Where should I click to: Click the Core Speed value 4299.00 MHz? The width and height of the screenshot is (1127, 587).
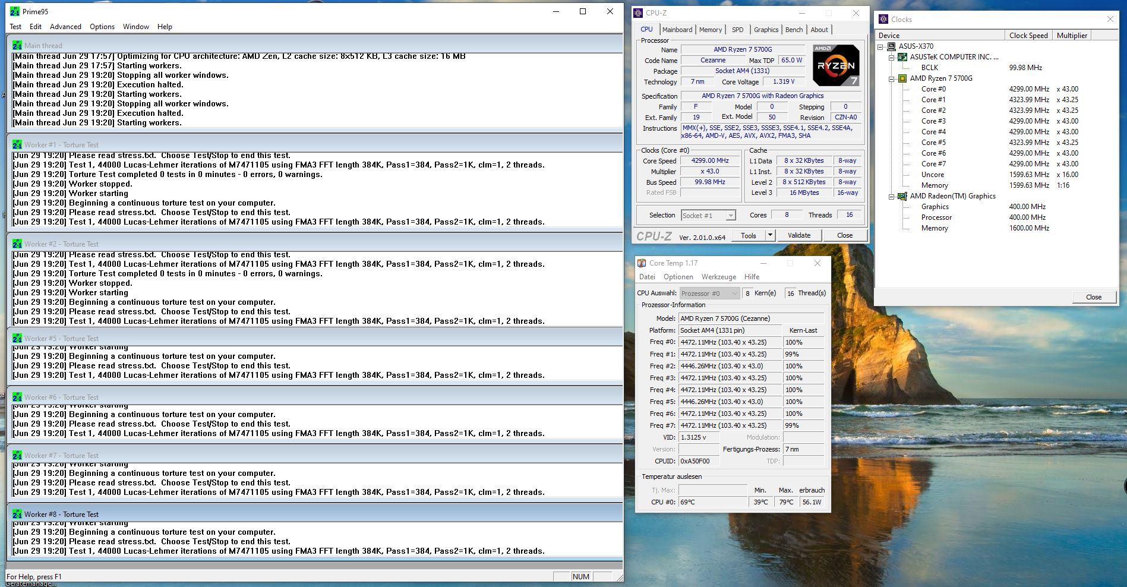(710, 161)
